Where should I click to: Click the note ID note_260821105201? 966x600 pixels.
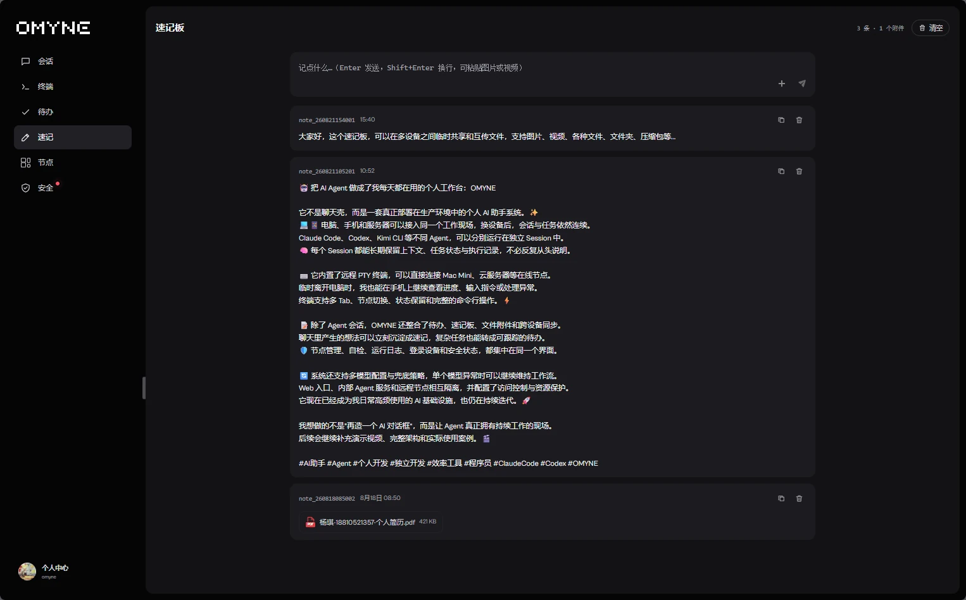pos(327,172)
